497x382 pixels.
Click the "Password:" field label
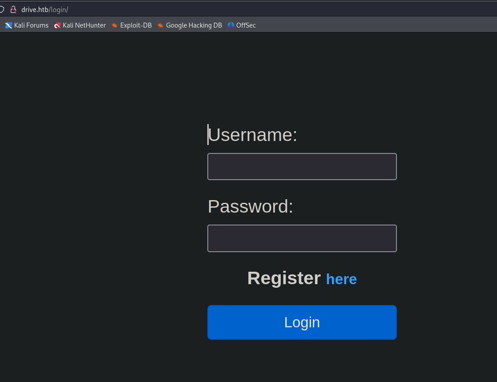pos(251,206)
